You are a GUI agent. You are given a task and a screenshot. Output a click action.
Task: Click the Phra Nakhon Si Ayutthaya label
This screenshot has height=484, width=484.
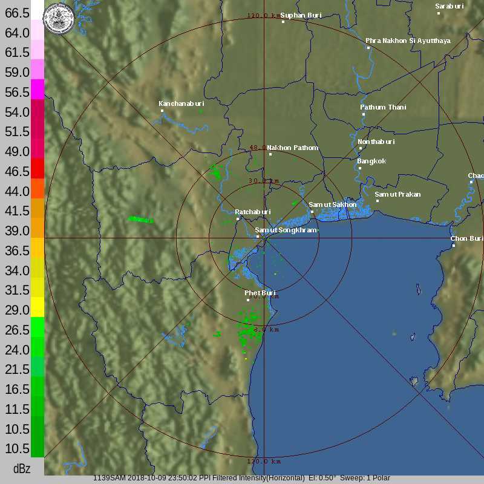pyautogui.click(x=408, y=41)
